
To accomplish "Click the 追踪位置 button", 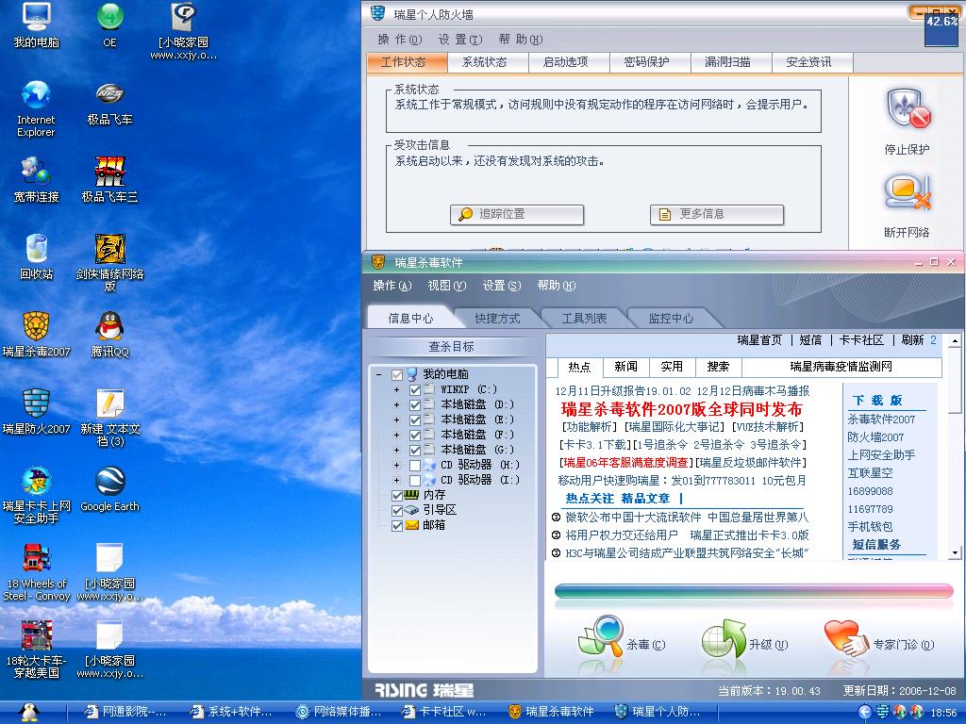I will pos(517,214).
